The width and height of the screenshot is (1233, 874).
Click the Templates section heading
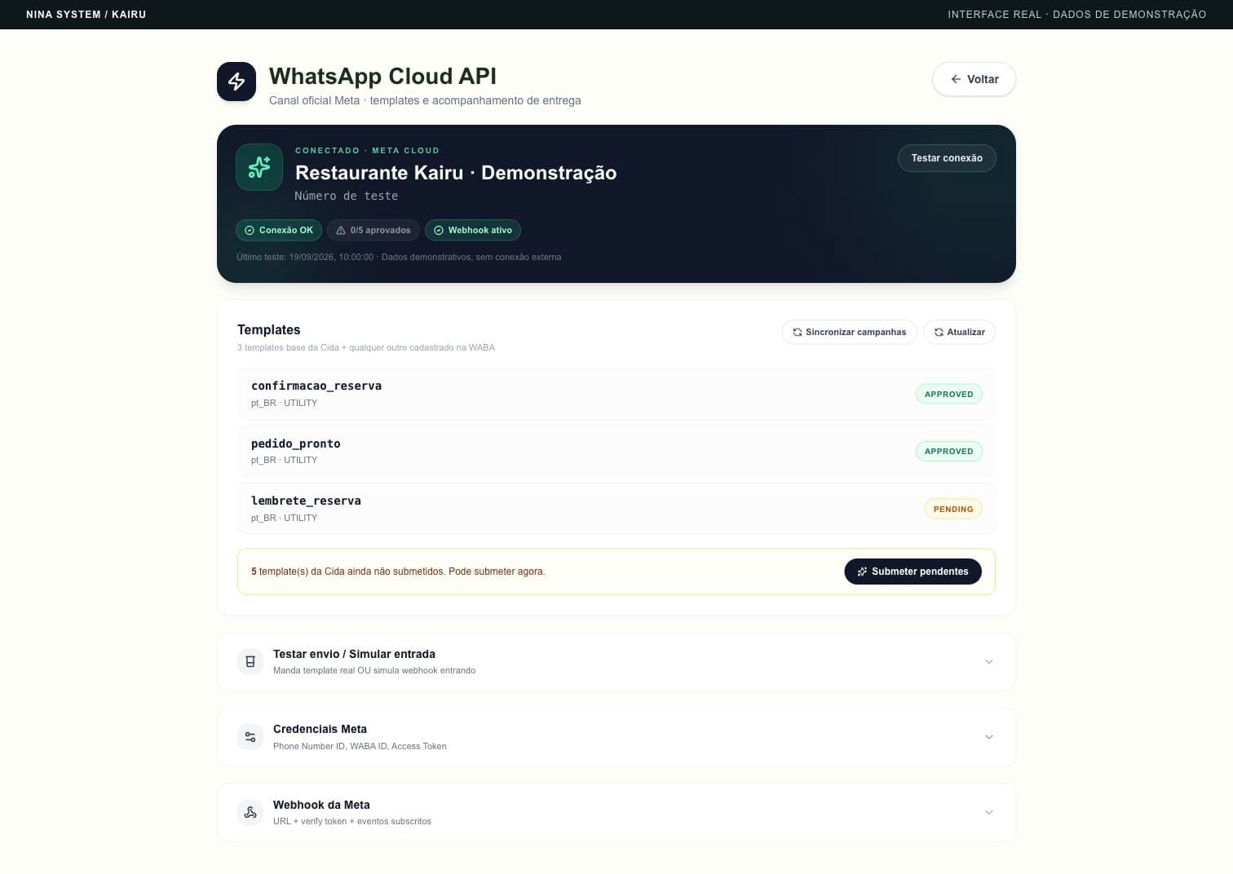click(x=269, y=329)
